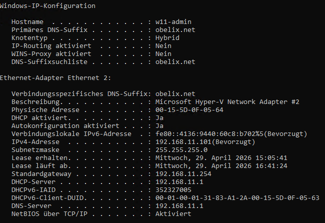This screenshot has height=223, width=325.
Task: Click the primary DNS suffix obelix.net value
Action: pos(175,30)
